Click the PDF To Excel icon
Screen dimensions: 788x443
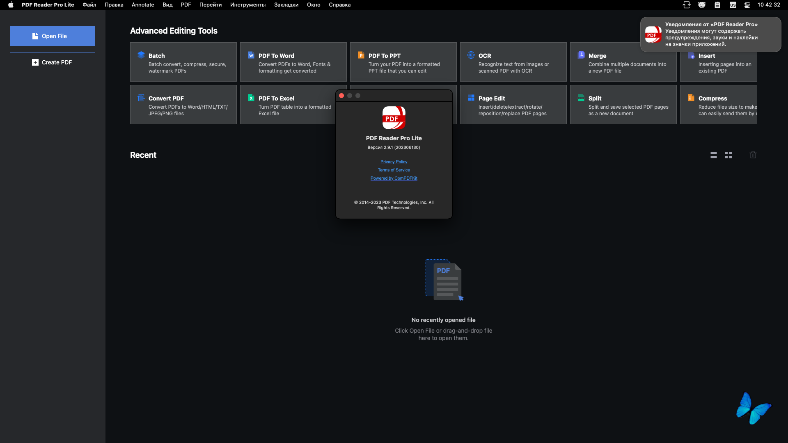[251, 98]
